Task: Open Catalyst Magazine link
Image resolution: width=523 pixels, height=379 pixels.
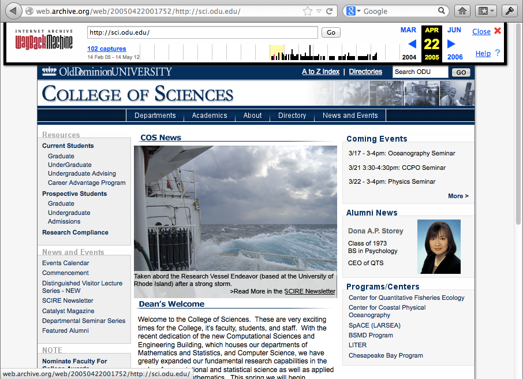Action: point(68,311)
